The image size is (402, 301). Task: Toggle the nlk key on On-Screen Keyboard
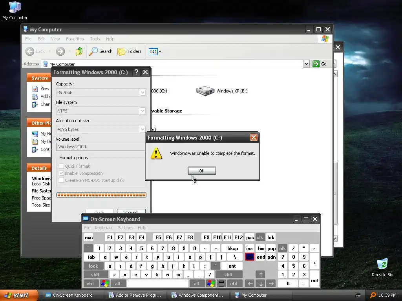point(283,248)
